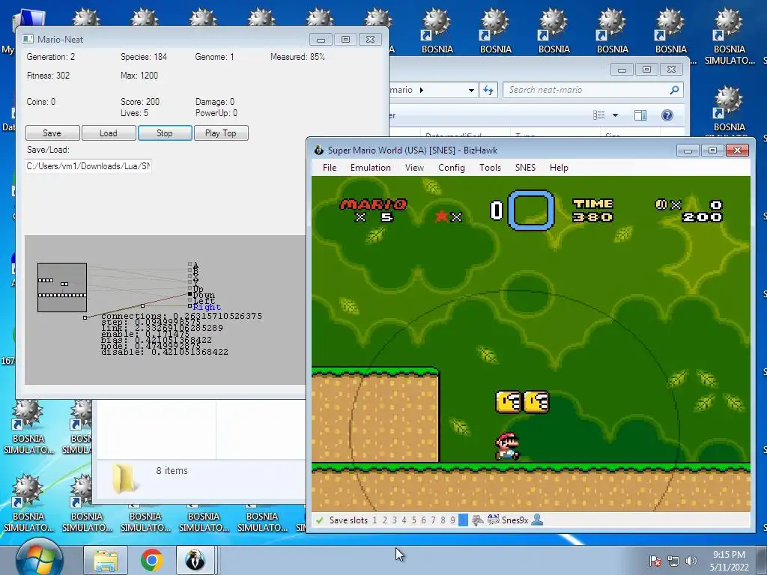The width and height of the screenshot is (767, 575).
Task: Open the Explorer view options dropdown arrow
Action: pyautogui.click(x=616, y=115)
